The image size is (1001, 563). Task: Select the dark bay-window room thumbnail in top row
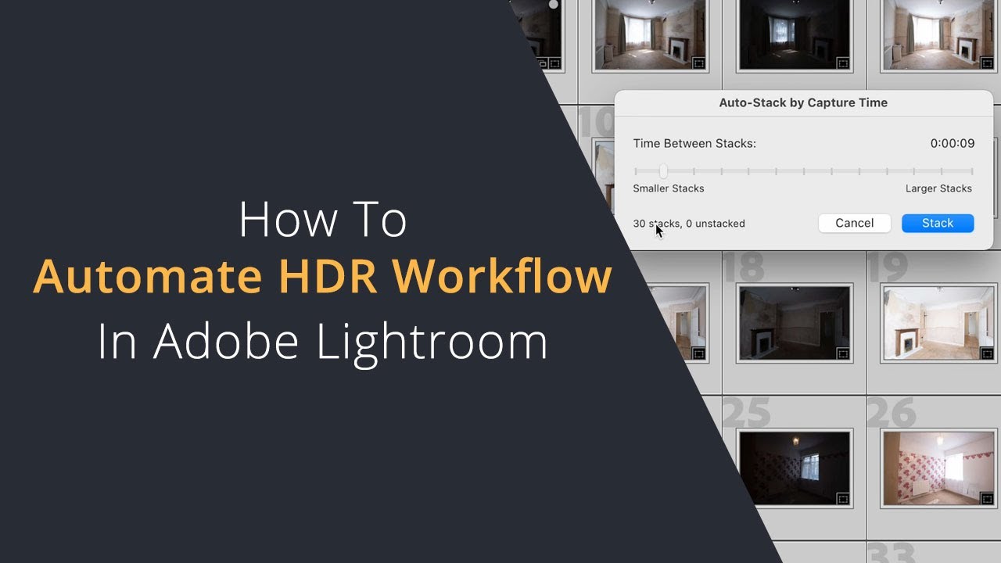[x=795, y=34]
